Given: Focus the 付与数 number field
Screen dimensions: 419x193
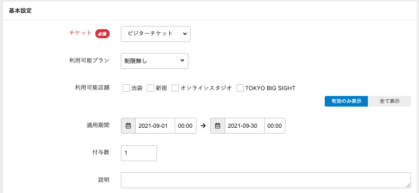Looking at the screenshot, I should tap(139, 153).
